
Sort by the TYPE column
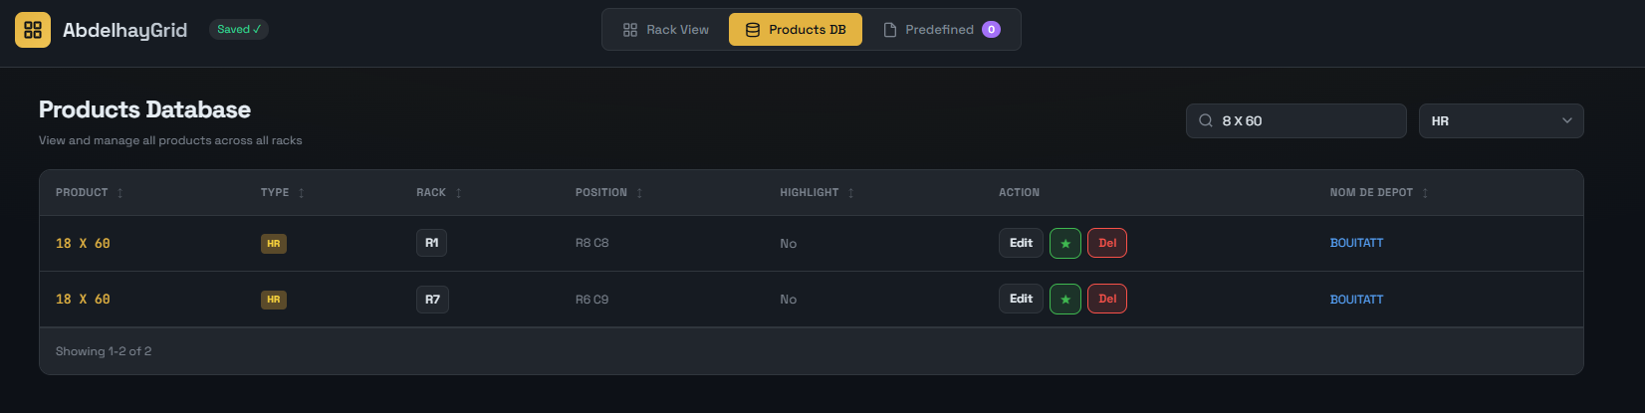pos(283,193)
